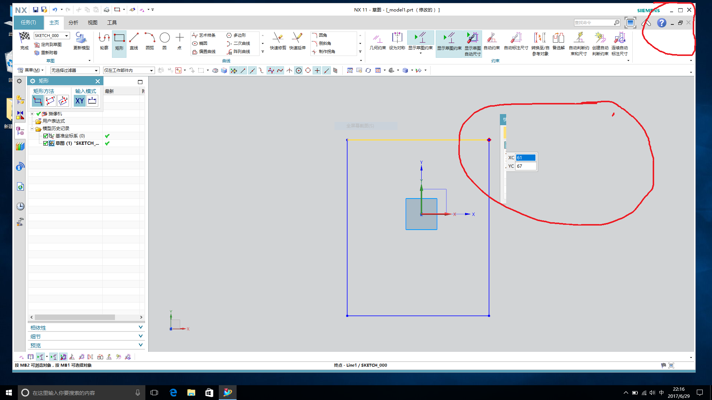This screenshot has height=400, width=712.
Task: Click the 快速延伸 quick extend tool
Action: (x=297, y=41)
